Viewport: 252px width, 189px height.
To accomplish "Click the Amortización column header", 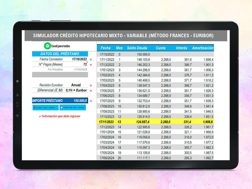I will (203, 48).
